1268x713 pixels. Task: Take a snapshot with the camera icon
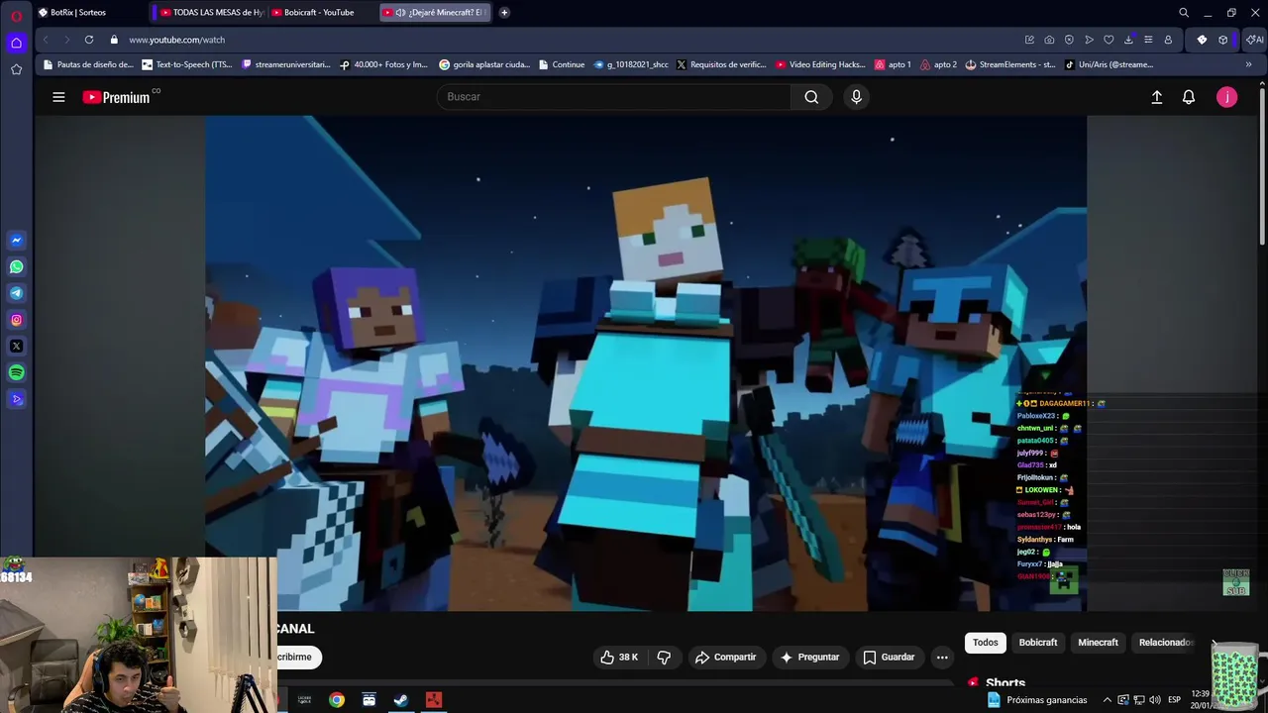pos(1049,40)
